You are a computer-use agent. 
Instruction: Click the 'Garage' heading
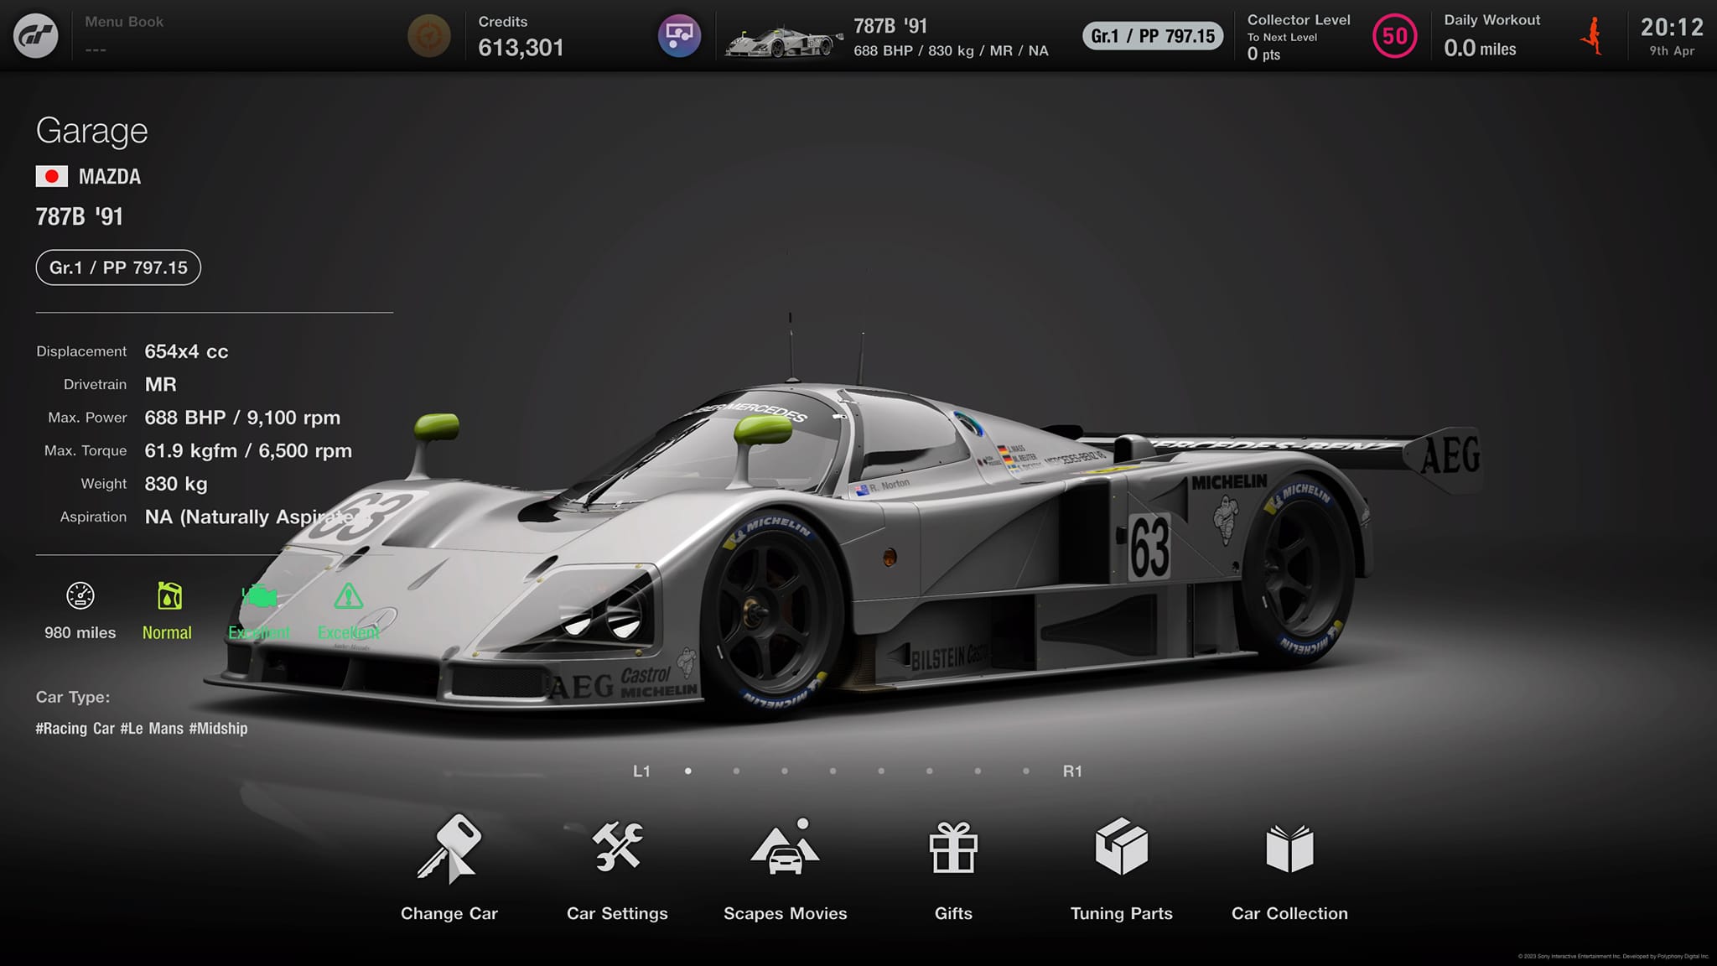[92, 131]
